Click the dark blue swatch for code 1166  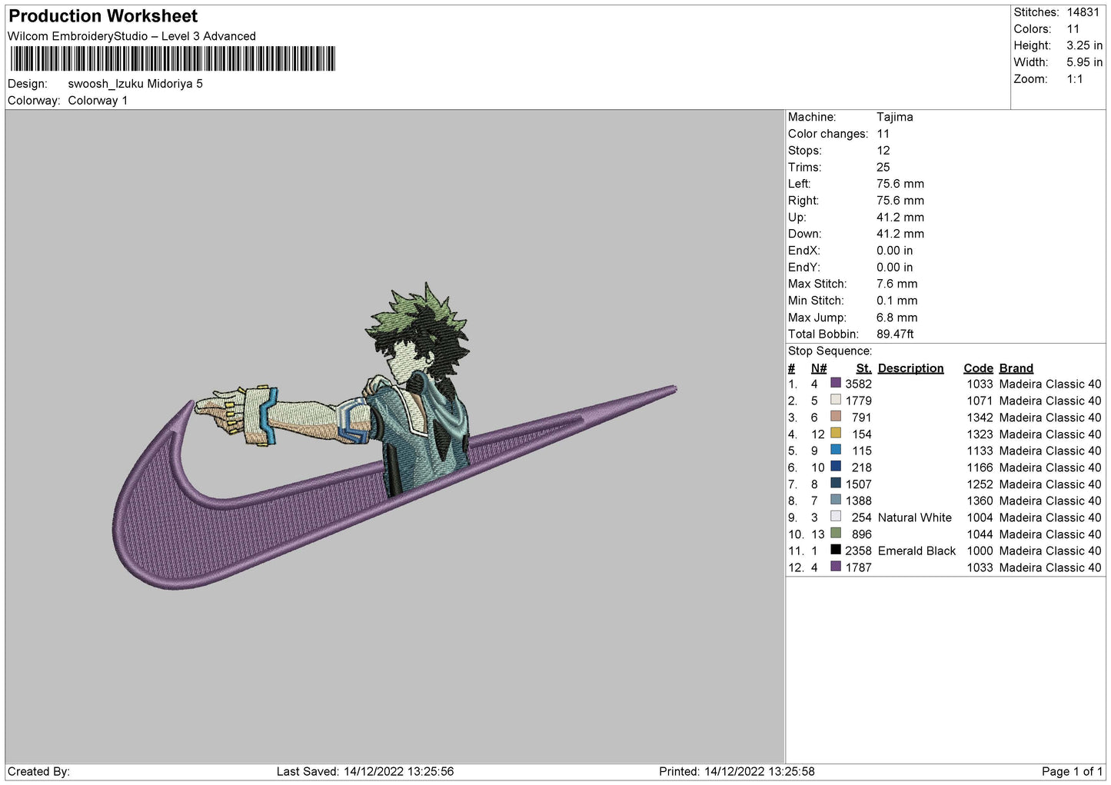pos(836,467)
